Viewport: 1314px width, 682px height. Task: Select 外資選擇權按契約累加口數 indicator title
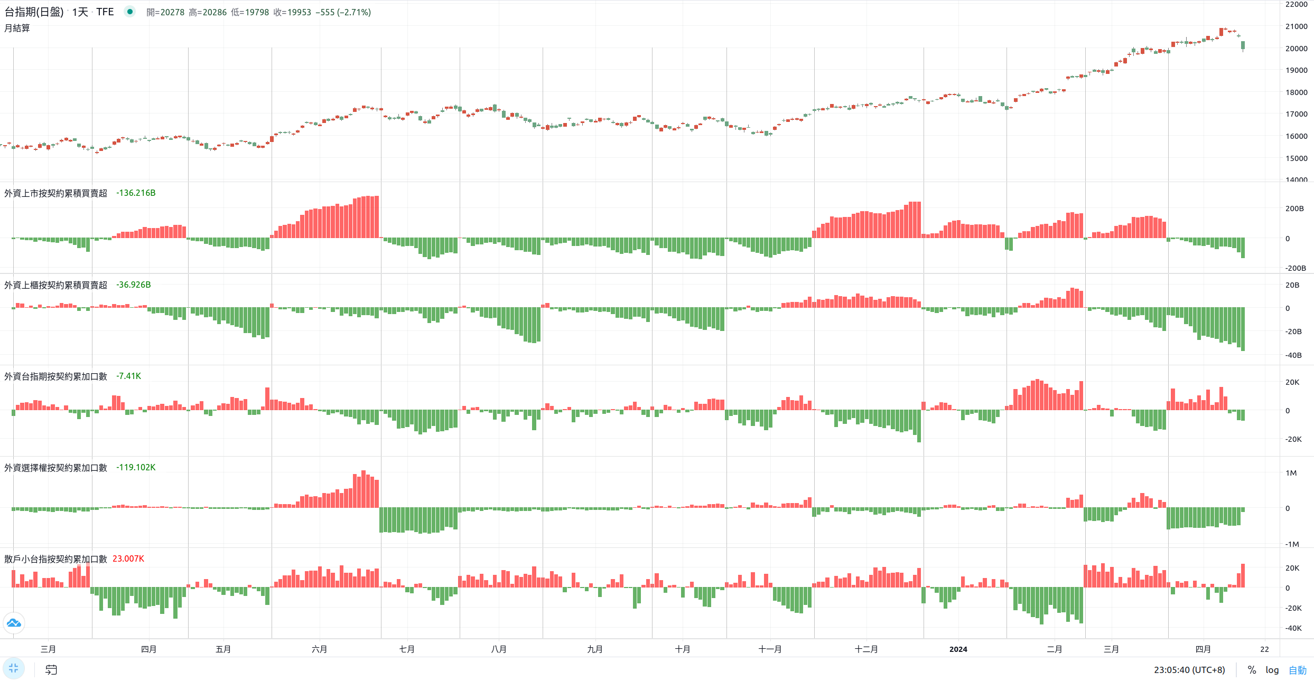tap(55, 468)
